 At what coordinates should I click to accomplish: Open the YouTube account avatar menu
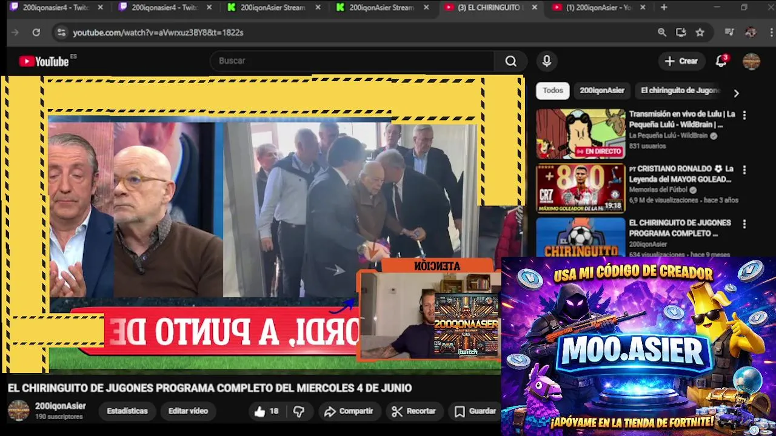coord(751,61)
